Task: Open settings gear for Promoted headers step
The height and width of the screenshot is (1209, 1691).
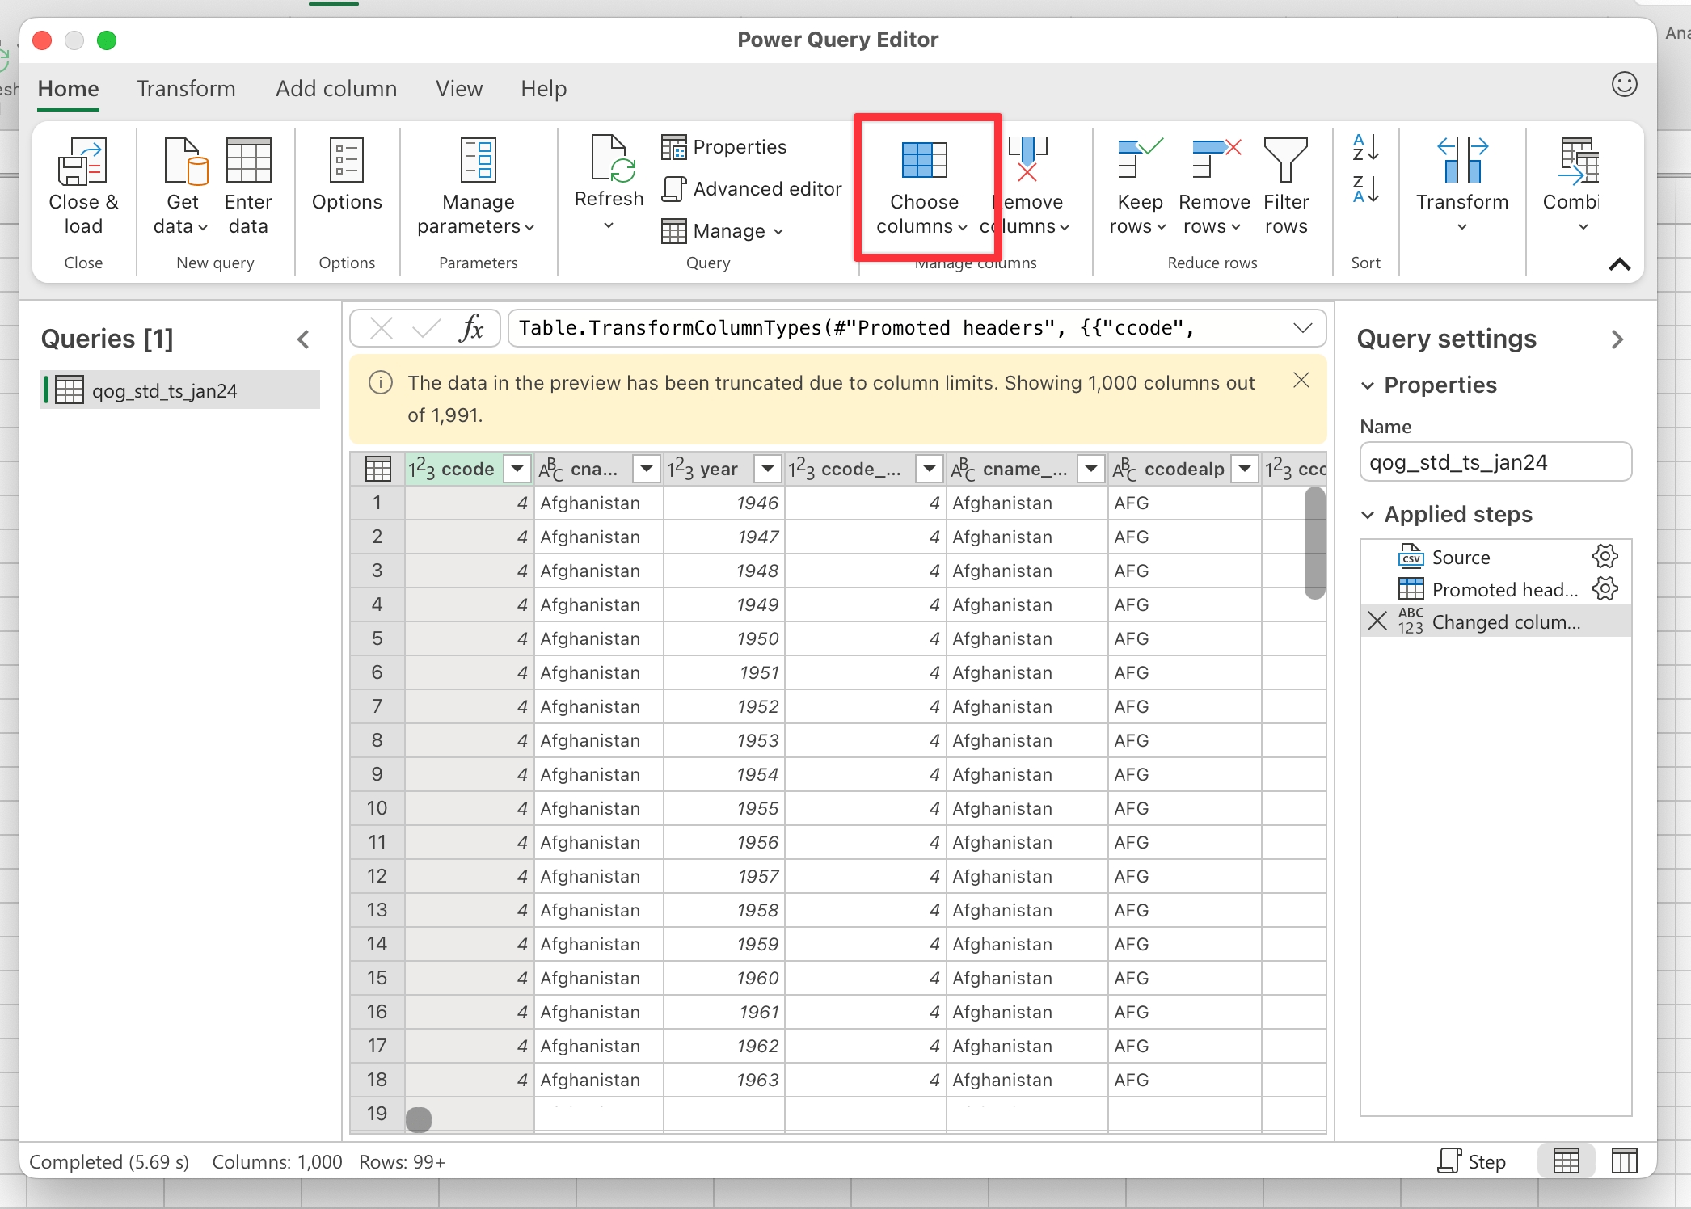Action: (1605, 588)
